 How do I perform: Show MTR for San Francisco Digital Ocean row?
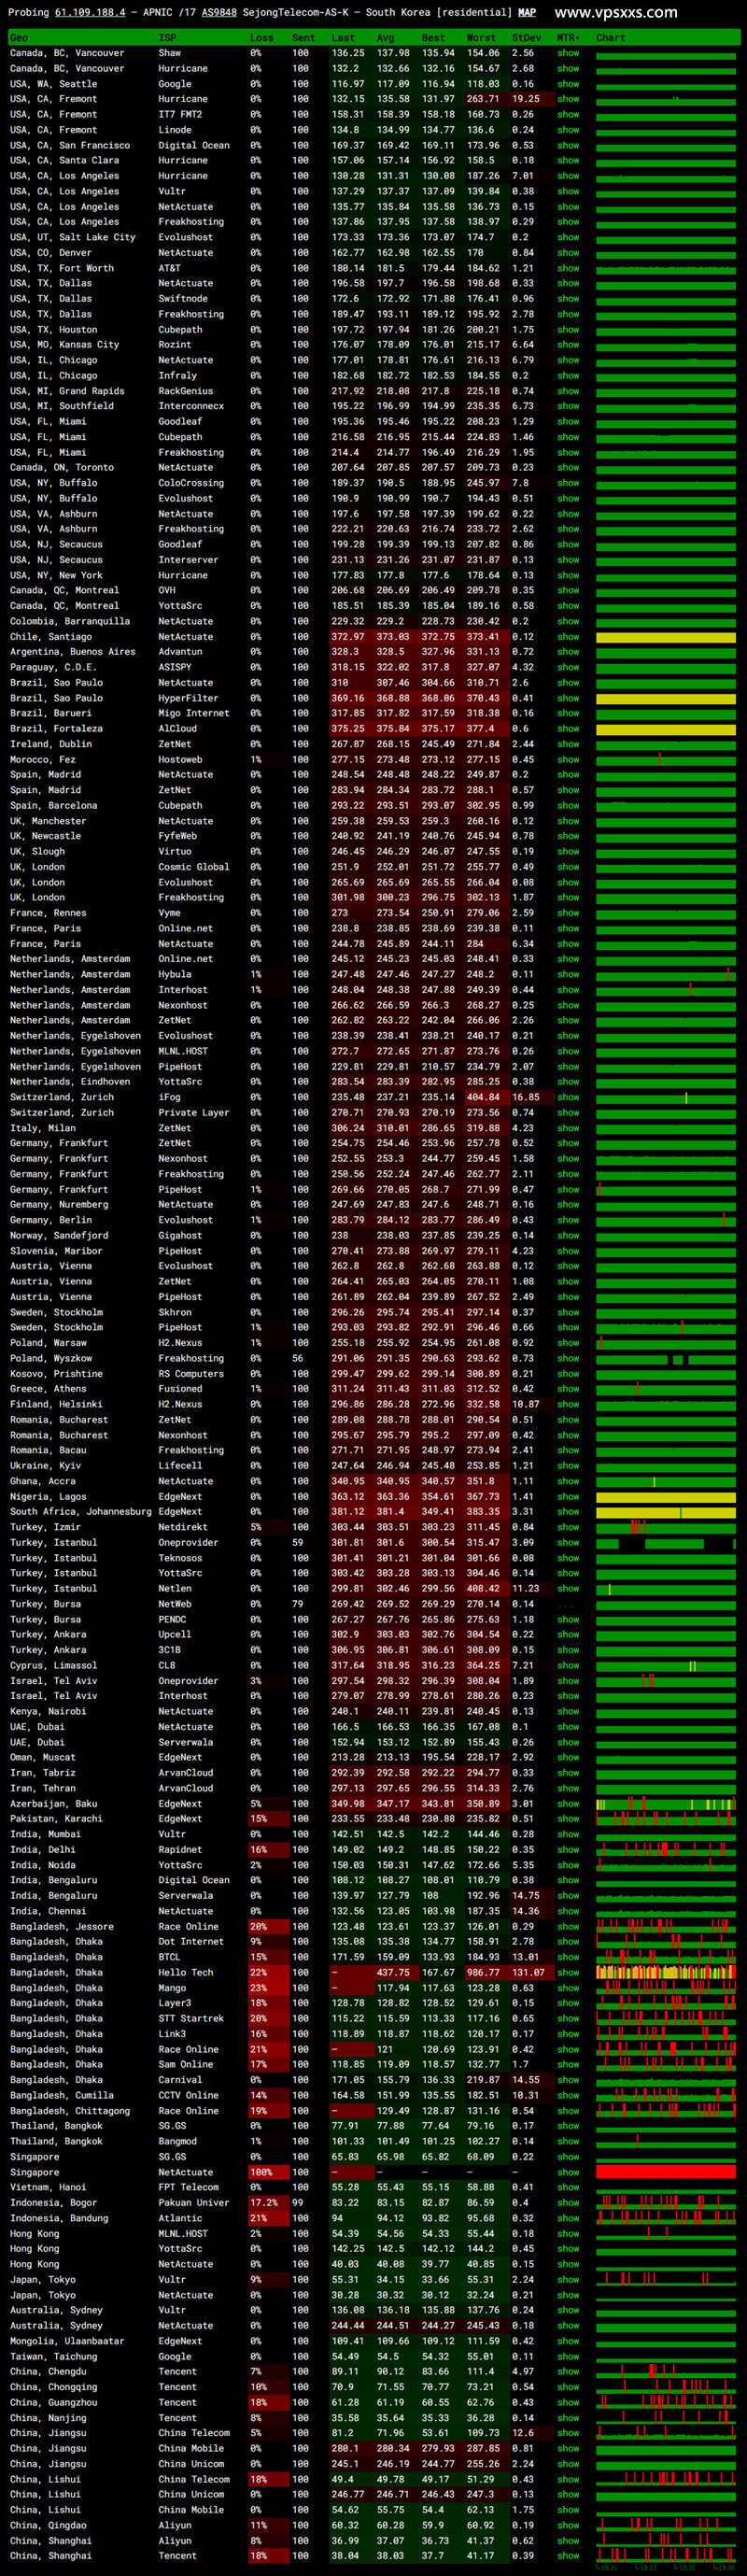pos(568,145)
